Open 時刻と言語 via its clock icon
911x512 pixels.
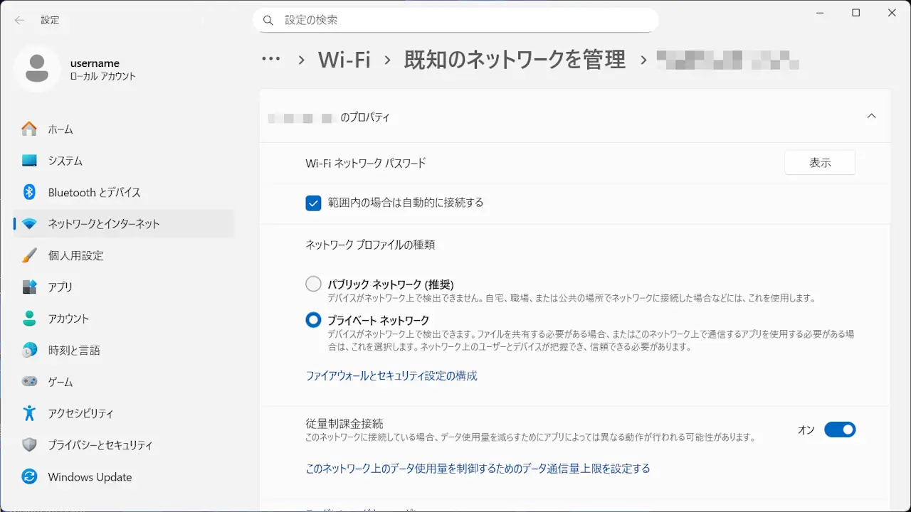point(29,350)
